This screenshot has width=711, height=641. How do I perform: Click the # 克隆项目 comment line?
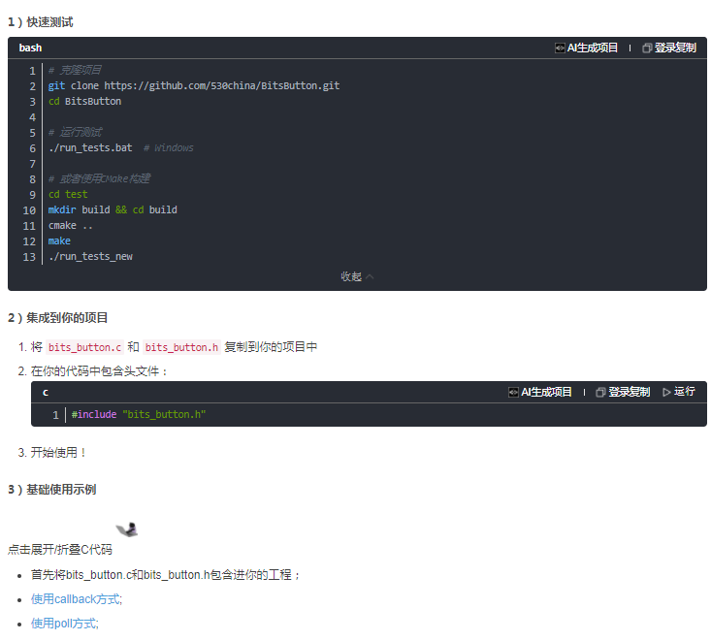point(75,70)
